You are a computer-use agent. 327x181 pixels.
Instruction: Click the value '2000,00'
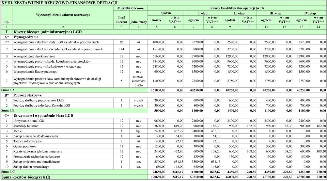pyautogui.click(x=160, y=100)
